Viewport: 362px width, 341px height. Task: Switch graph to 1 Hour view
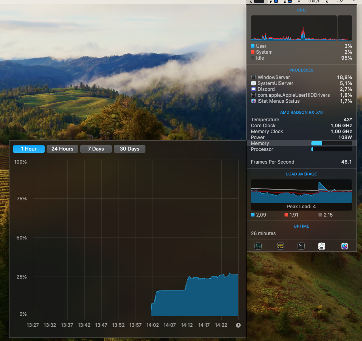(x=28, y=149)
